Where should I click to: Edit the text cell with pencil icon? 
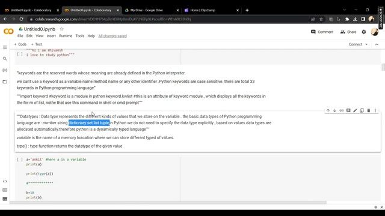[x=355, y=110]
